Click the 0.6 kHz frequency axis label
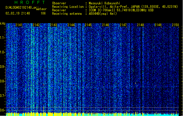 [x=3, y=110]
